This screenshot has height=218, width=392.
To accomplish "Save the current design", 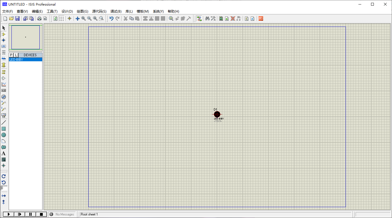I will click(17, 18).
